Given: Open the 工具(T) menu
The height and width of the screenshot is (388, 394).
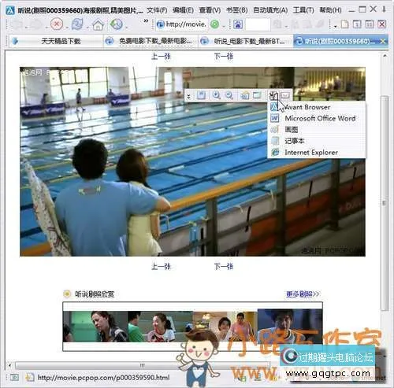Looking at the screenshot, I should point(303,10).
